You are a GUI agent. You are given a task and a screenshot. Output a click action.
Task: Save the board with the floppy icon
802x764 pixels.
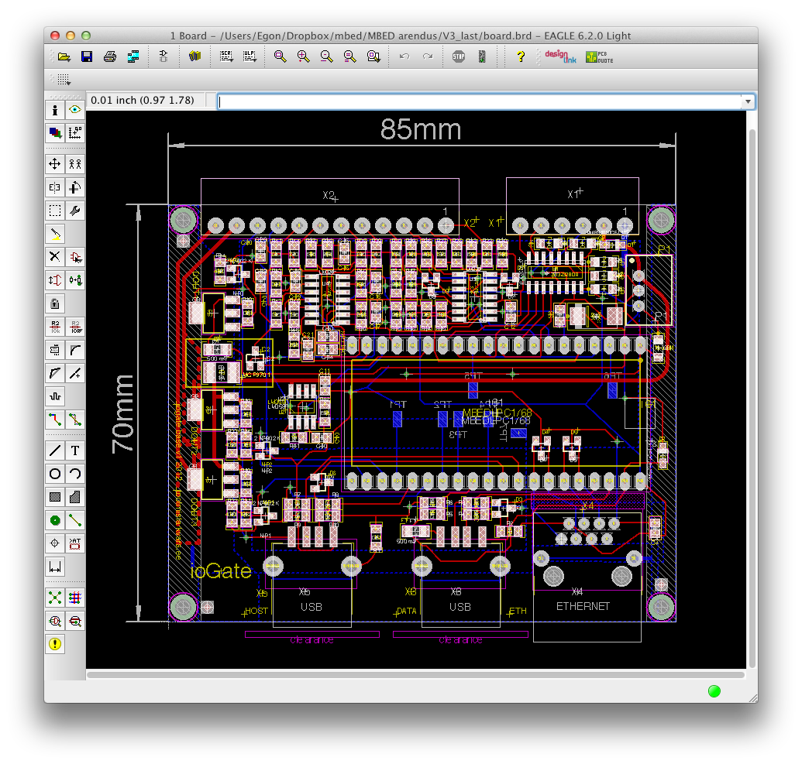pos(87,57)
